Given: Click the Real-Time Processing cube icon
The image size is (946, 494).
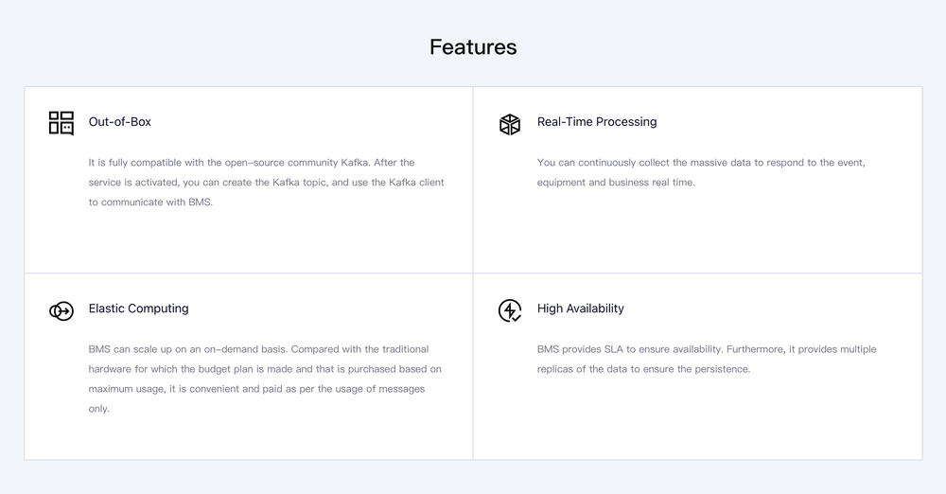Looking at the screenshot, I should [510, 124].
